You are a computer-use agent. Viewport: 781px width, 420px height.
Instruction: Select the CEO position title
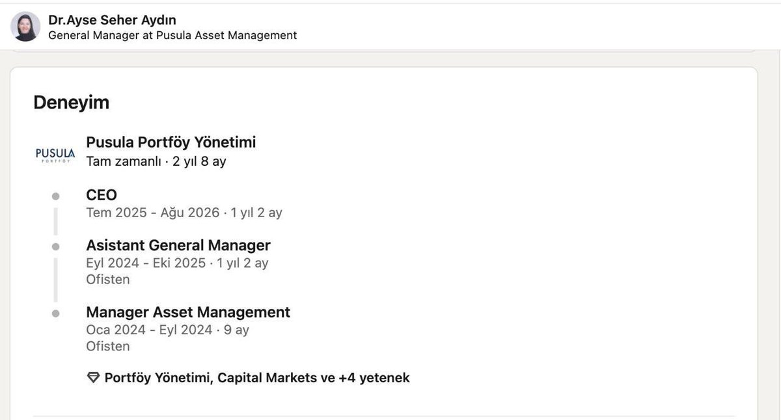tap(102, 195)
